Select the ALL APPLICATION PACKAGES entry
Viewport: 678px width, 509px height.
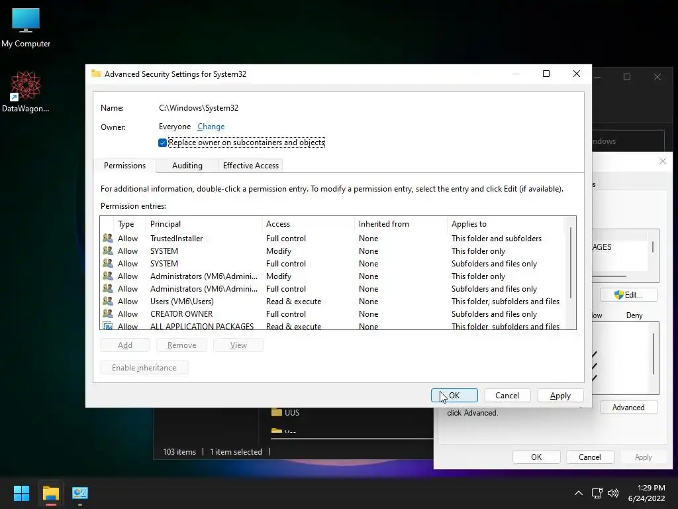coord(333,325)
